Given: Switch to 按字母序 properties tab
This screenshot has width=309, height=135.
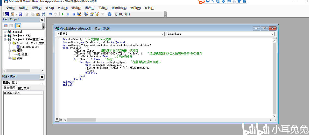Looking at the screenshot, I should click(x=9, y=88).
